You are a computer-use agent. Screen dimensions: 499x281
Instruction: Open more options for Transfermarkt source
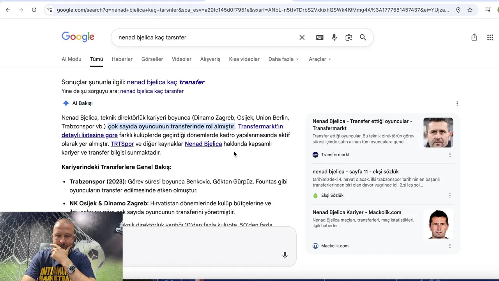(450, 155)
